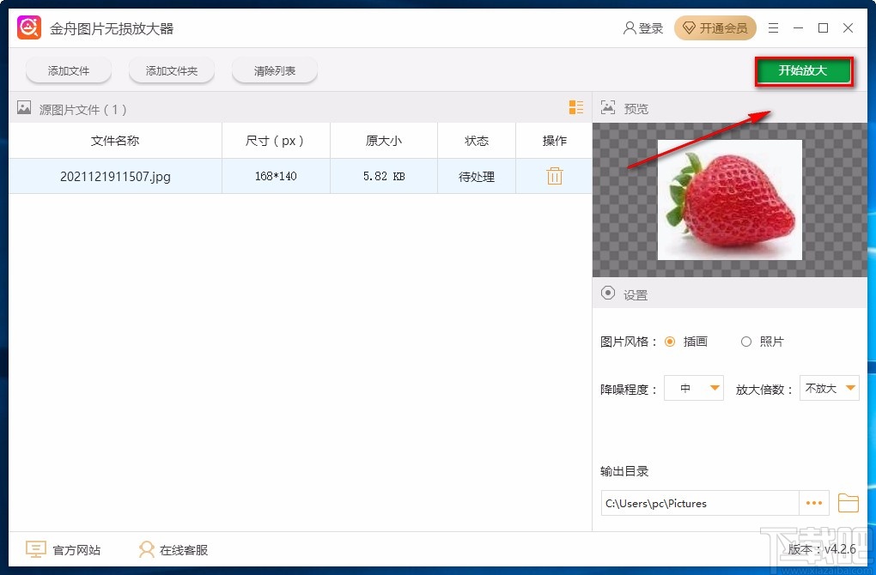Viewport: 876px width, 575px height.
Task: Click the strawberry preview thumbnail
Action: pos(729,199)
